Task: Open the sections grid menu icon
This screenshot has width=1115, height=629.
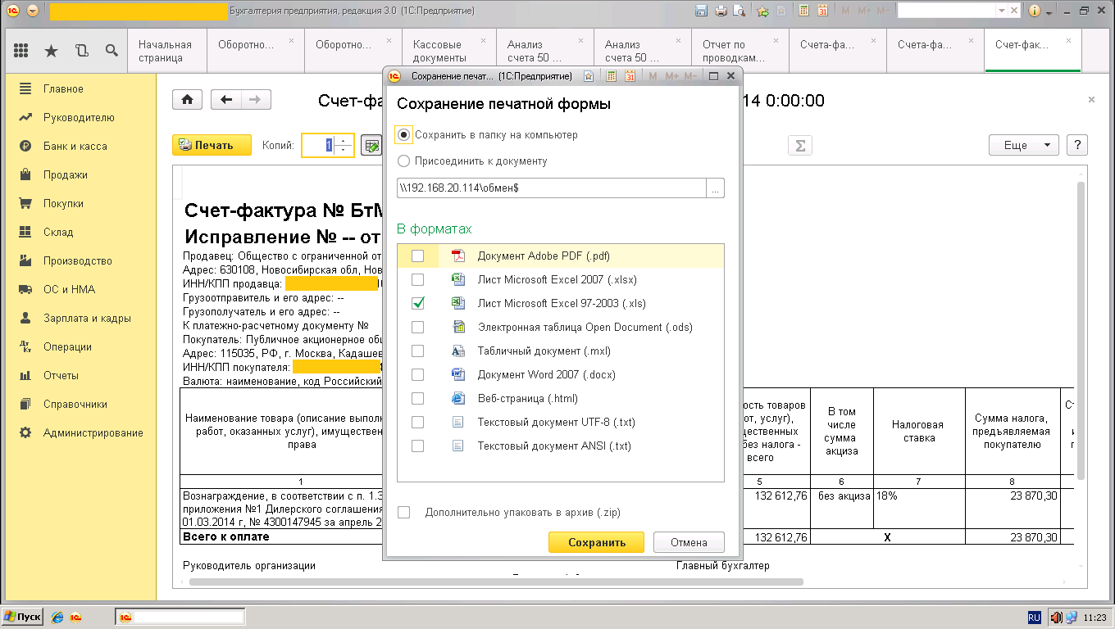Action: [x=22, y=51]
